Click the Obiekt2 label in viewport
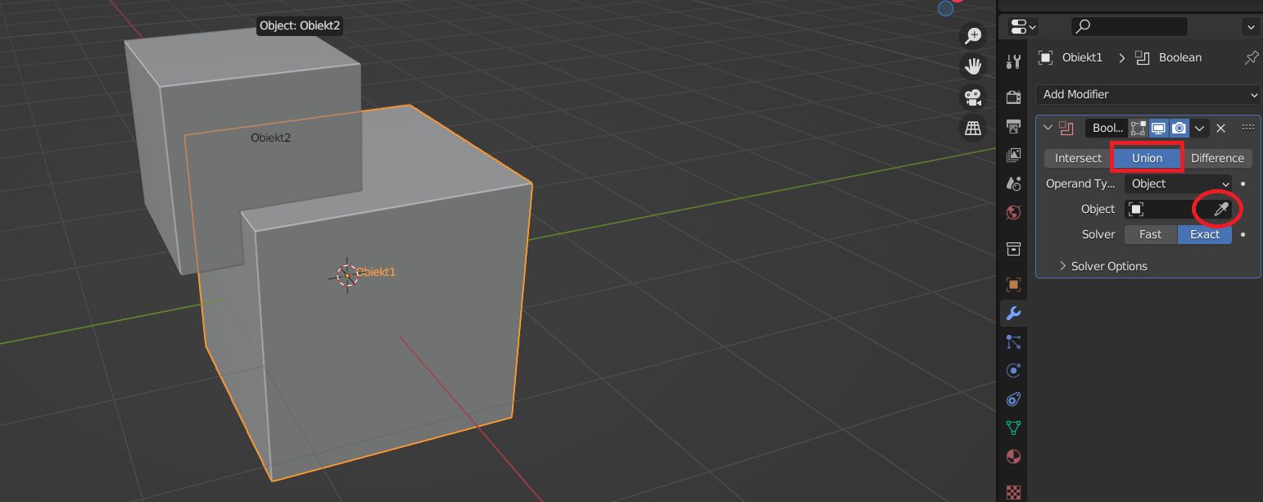Viewport: 1263px width, 502px height. click(x=270, y=138)
